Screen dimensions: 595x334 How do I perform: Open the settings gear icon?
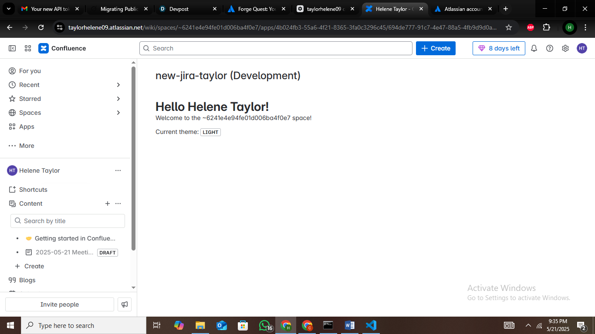pyautogui.click(x=565, y=48)
